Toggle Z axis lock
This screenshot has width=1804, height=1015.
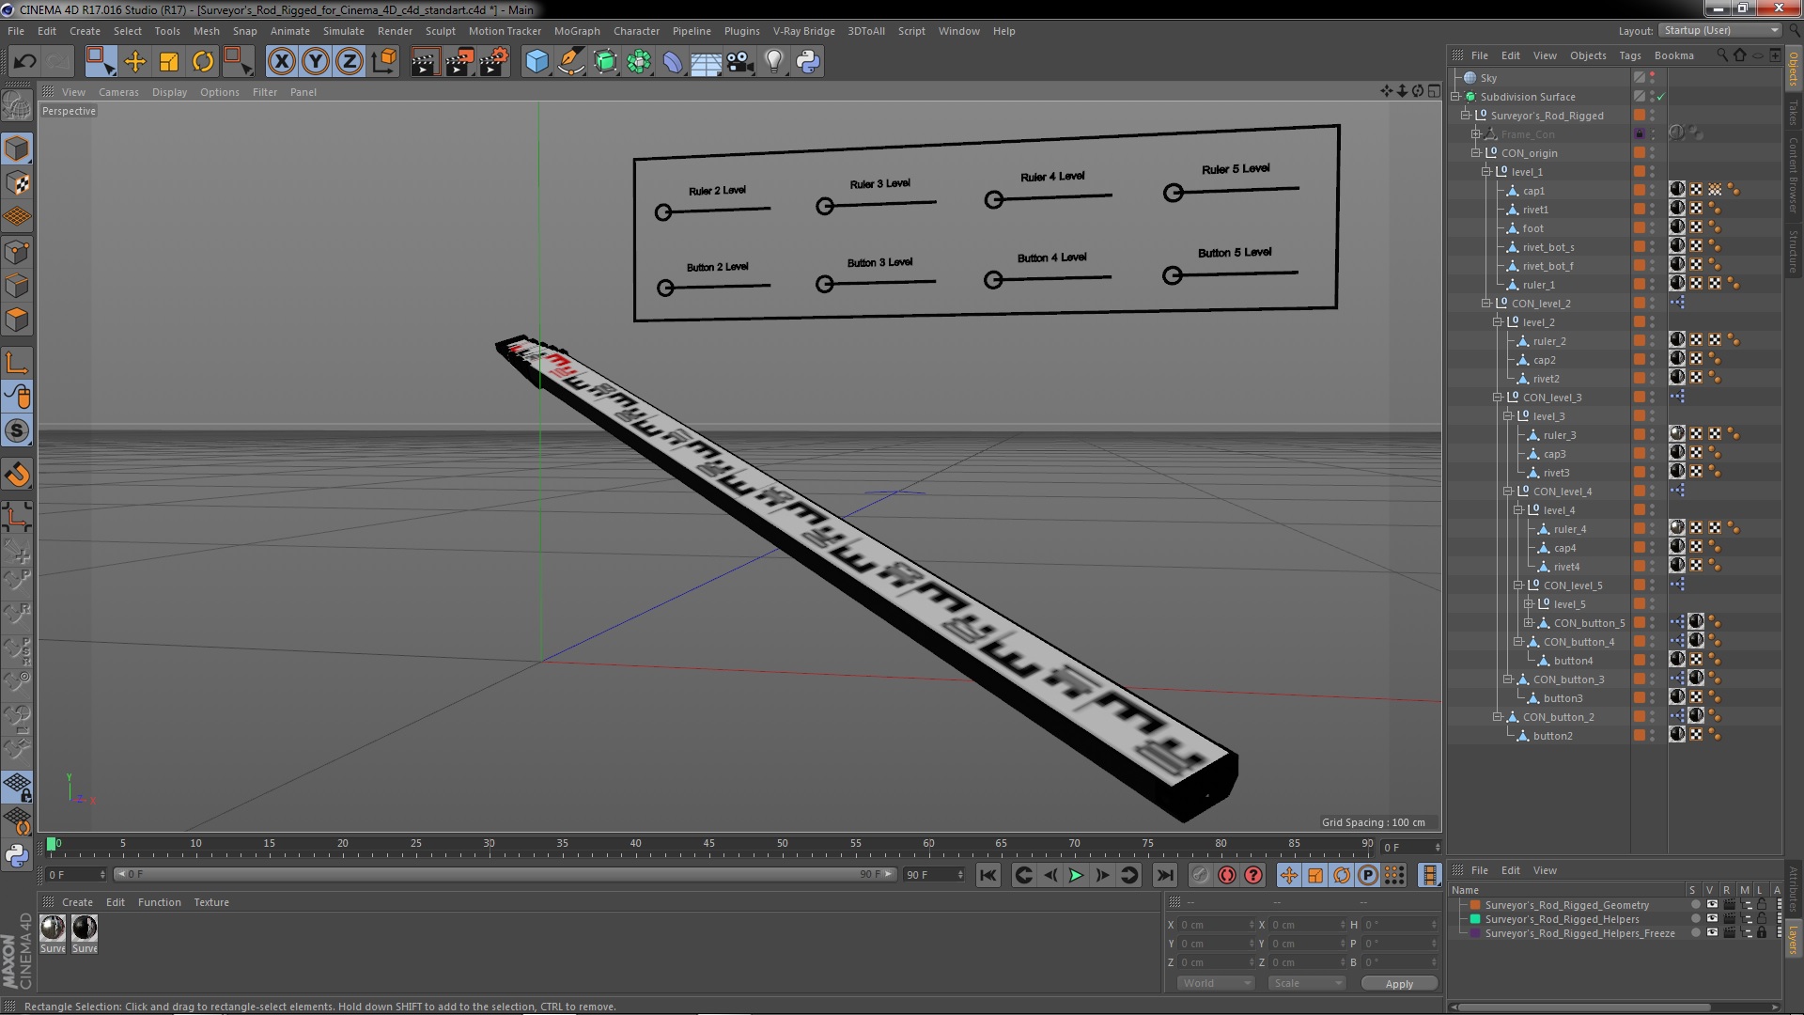(350, 62)
